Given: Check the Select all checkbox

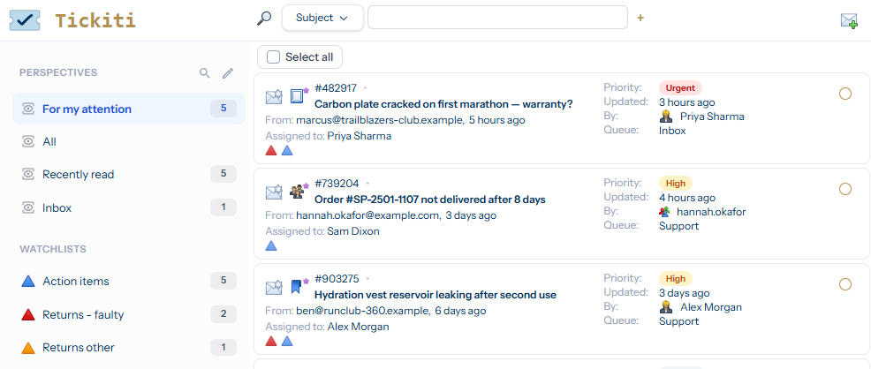Looking at the screenshot, I should tap(273, 57).
